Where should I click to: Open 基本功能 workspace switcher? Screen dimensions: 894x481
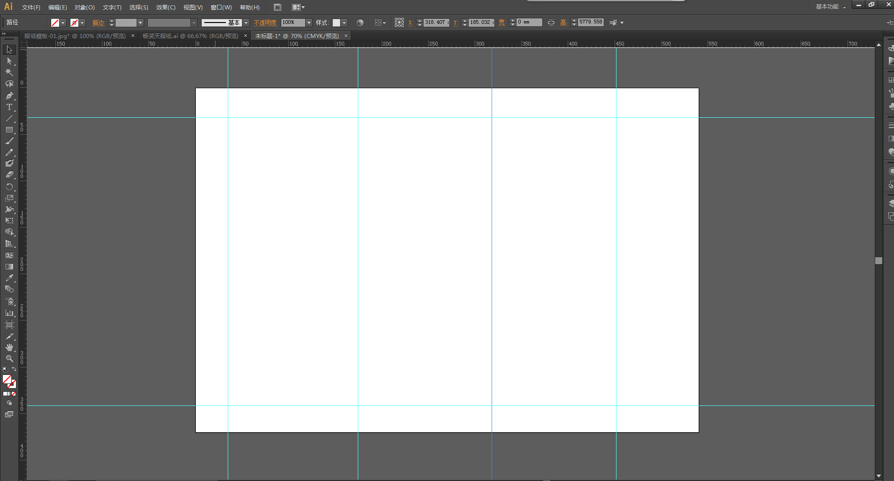pyautogui.click(x=831, y=7)
